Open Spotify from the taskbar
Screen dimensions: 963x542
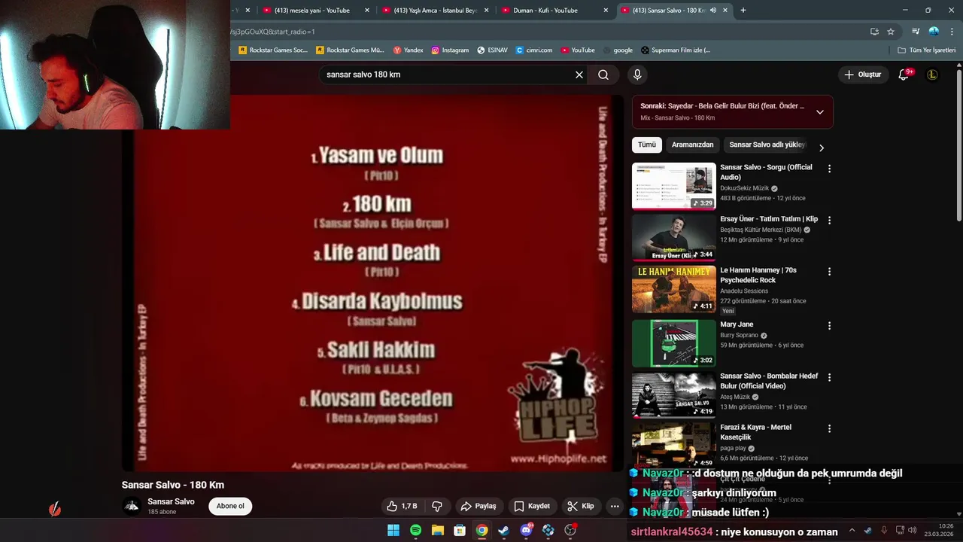415,530
